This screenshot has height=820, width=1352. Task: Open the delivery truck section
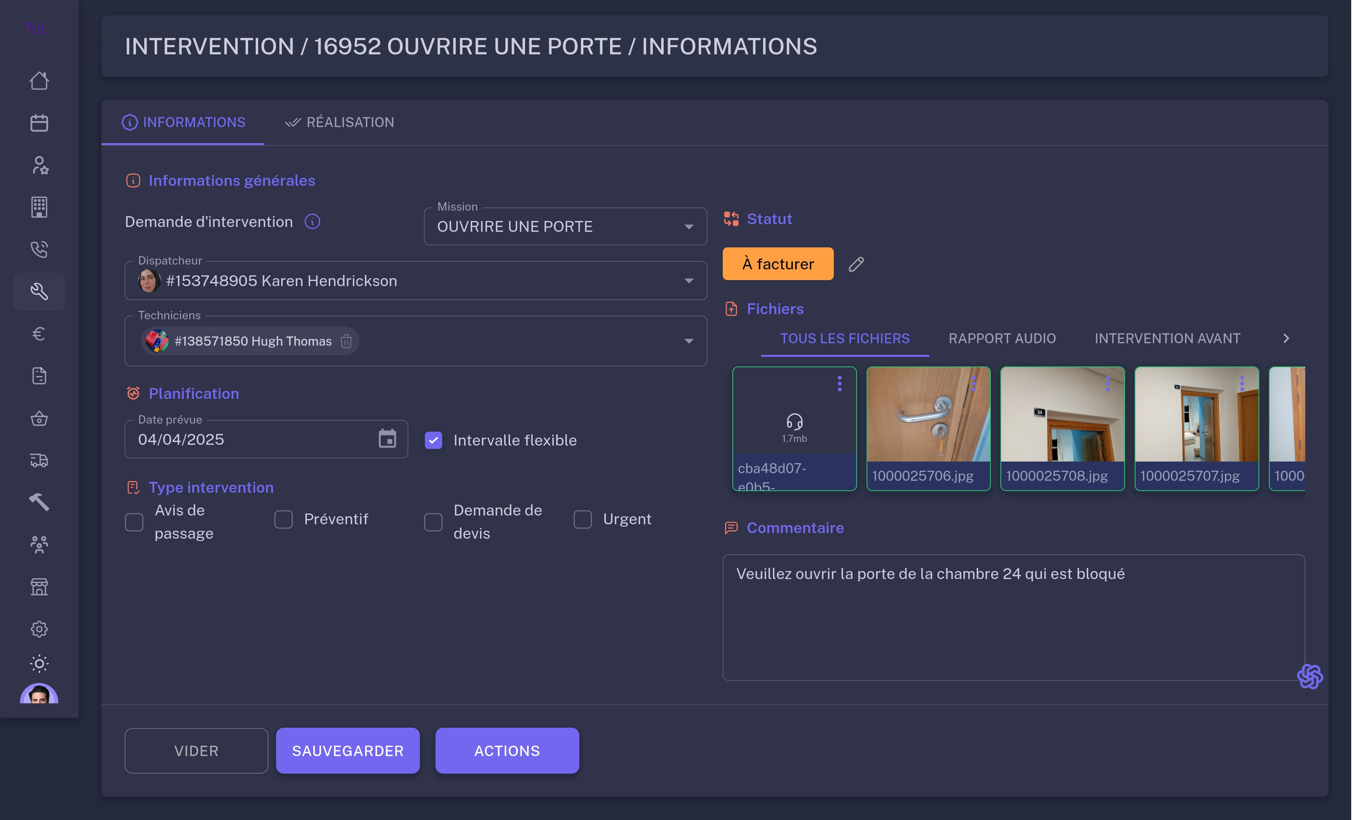pos(39,460)
